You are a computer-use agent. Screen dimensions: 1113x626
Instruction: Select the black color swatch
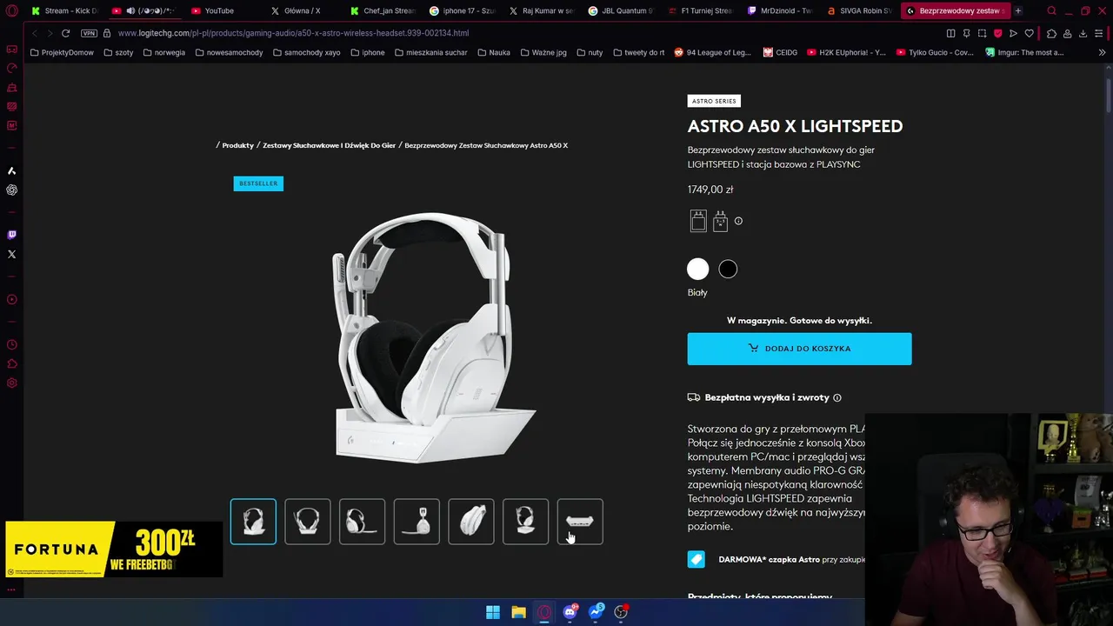(728, 269)
